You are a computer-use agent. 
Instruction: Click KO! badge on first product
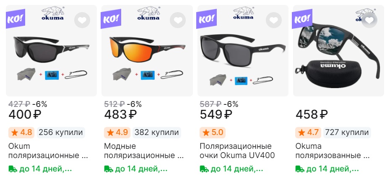(15, 19)
